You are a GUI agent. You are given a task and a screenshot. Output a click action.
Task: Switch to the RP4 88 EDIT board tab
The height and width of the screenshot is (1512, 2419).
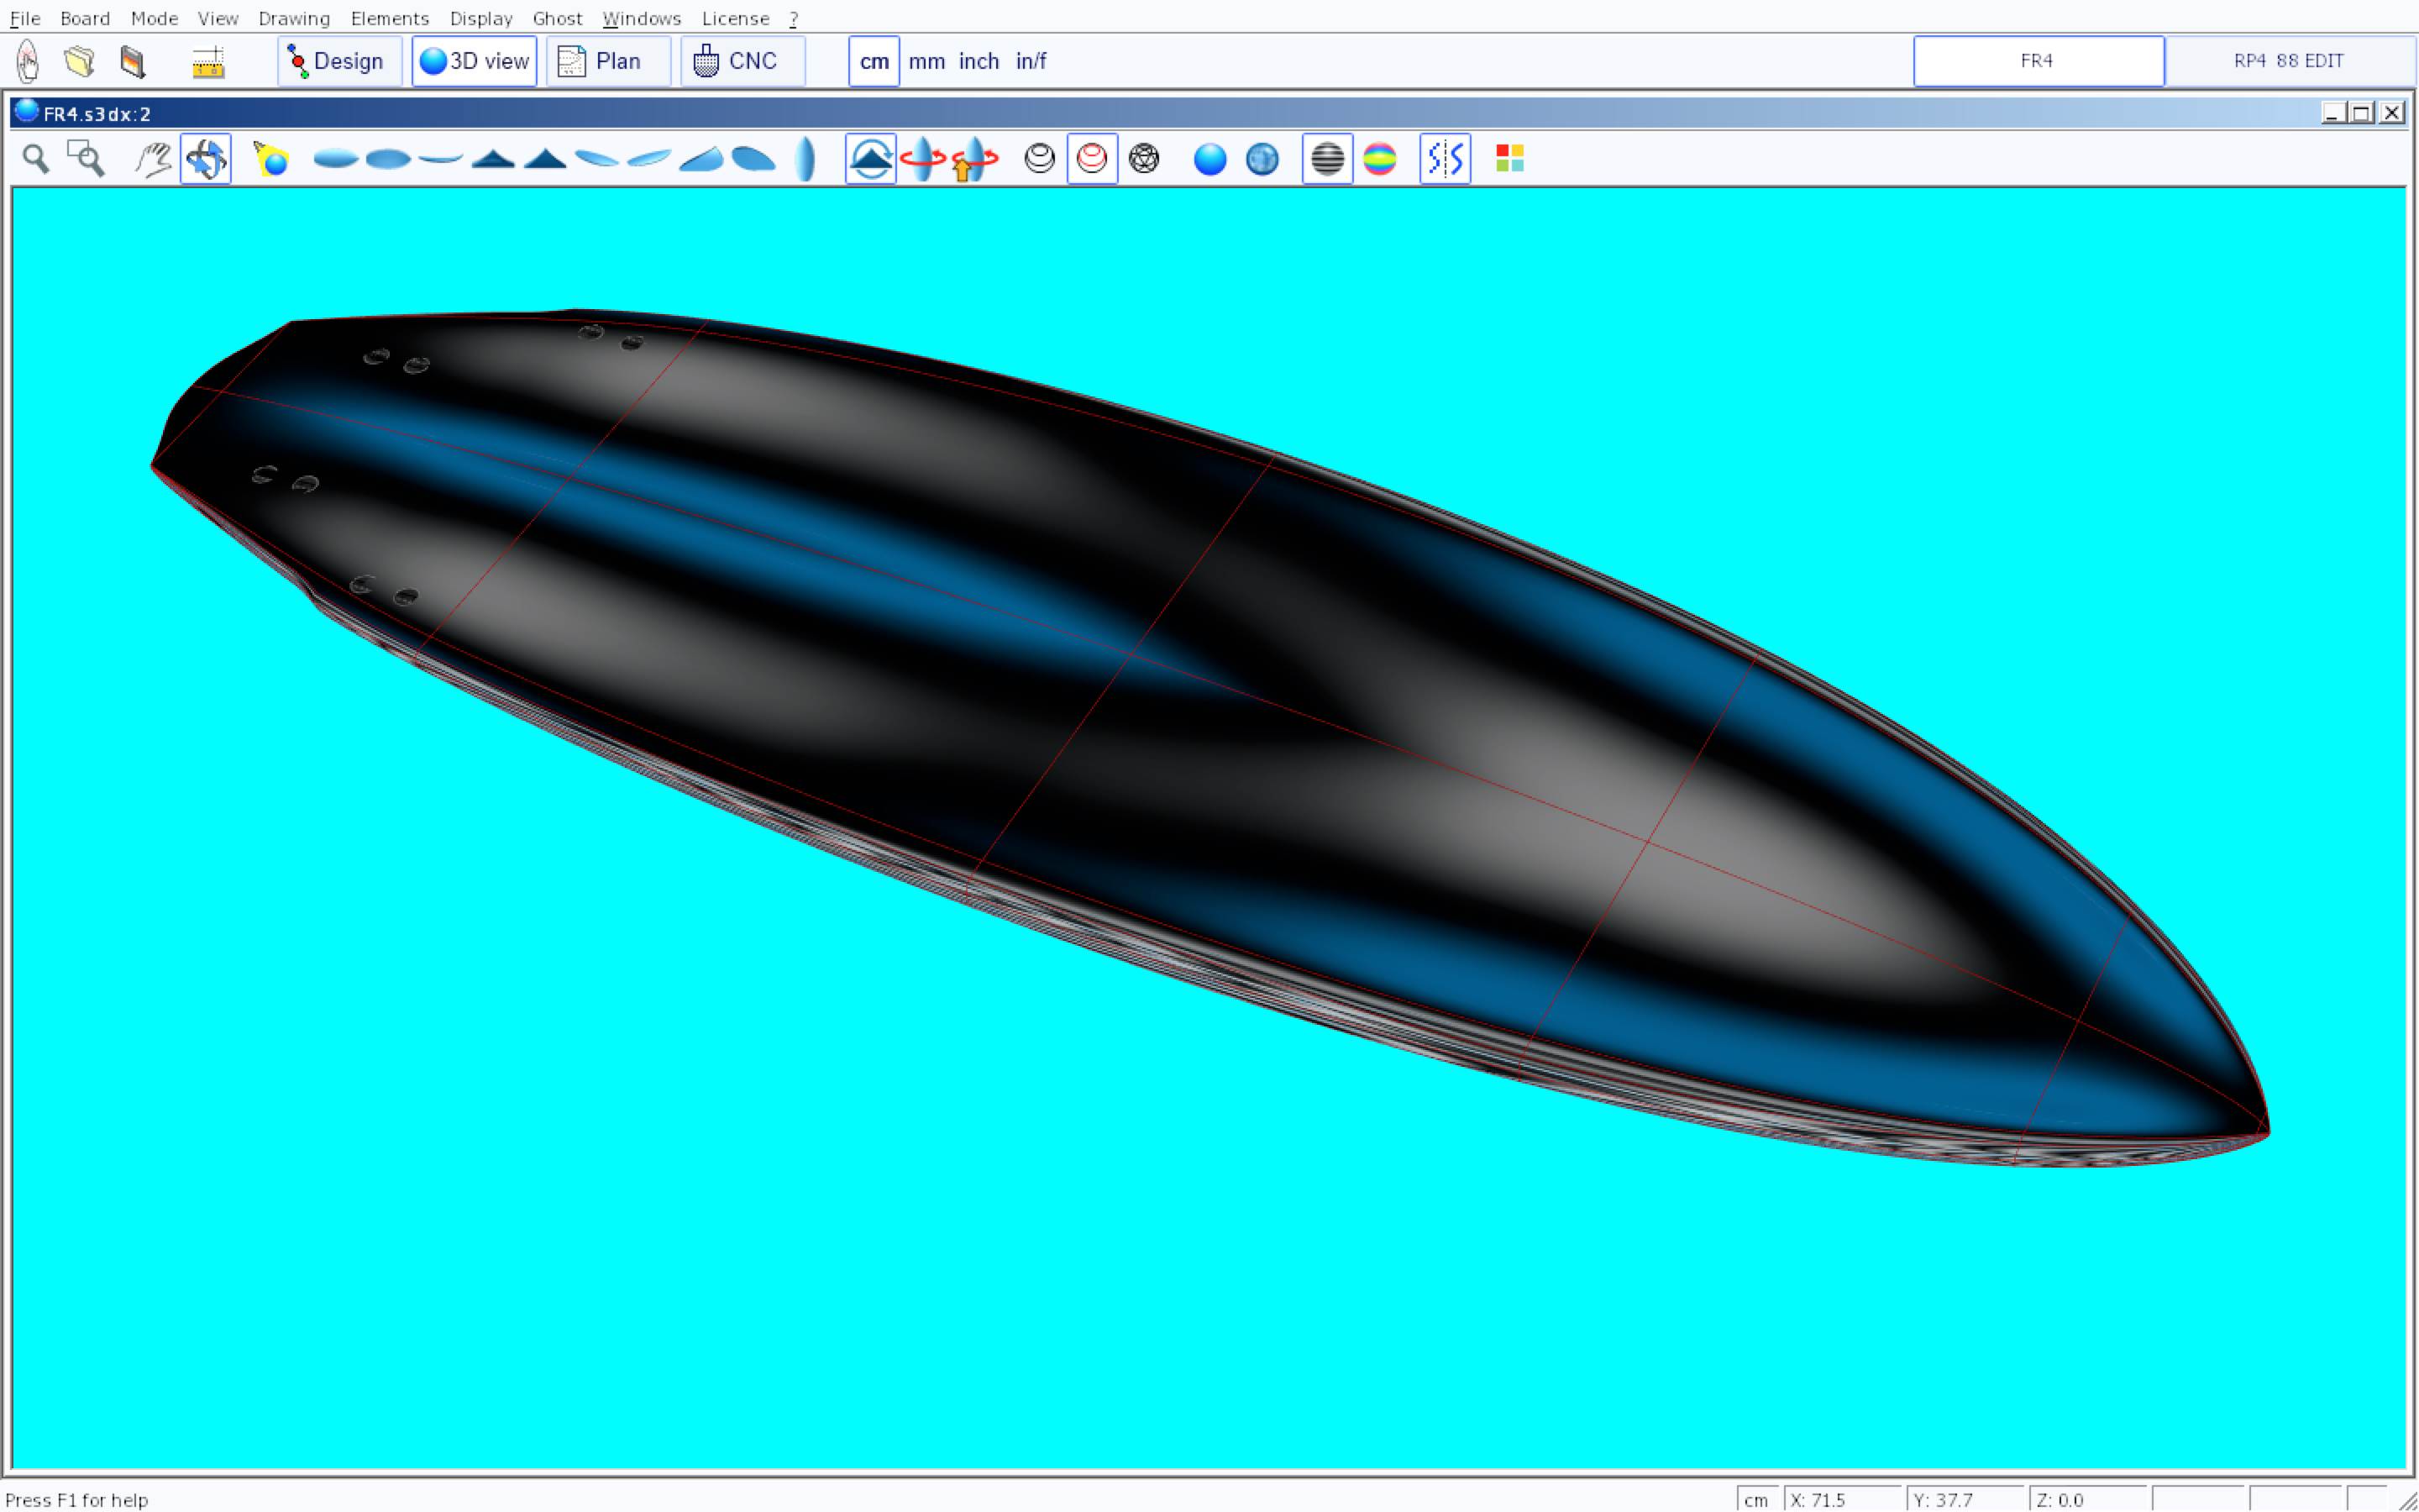[x=2288, y=61]
